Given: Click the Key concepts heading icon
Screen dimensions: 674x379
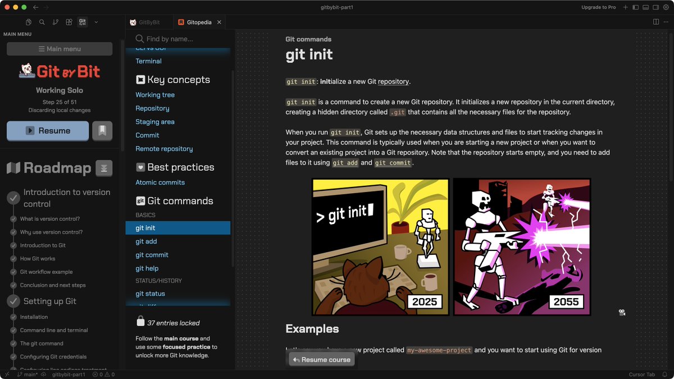Looking at the screenshot, I should point(140,80).
